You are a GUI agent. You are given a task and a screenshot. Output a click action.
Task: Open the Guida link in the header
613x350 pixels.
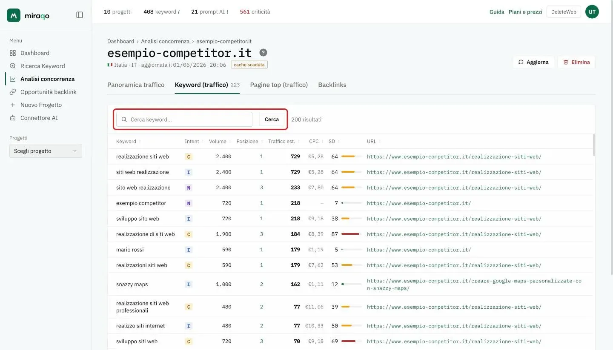[497, 12]
